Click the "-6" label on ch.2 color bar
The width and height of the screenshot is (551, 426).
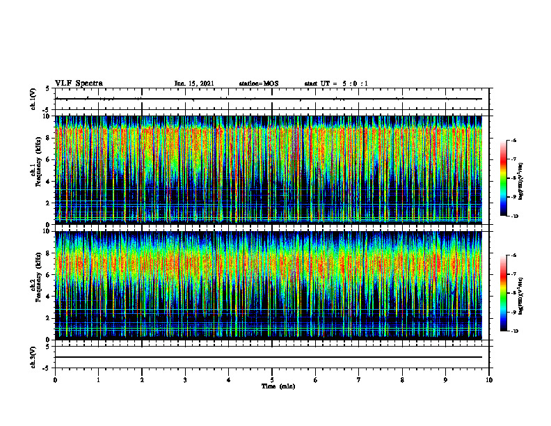514,255
